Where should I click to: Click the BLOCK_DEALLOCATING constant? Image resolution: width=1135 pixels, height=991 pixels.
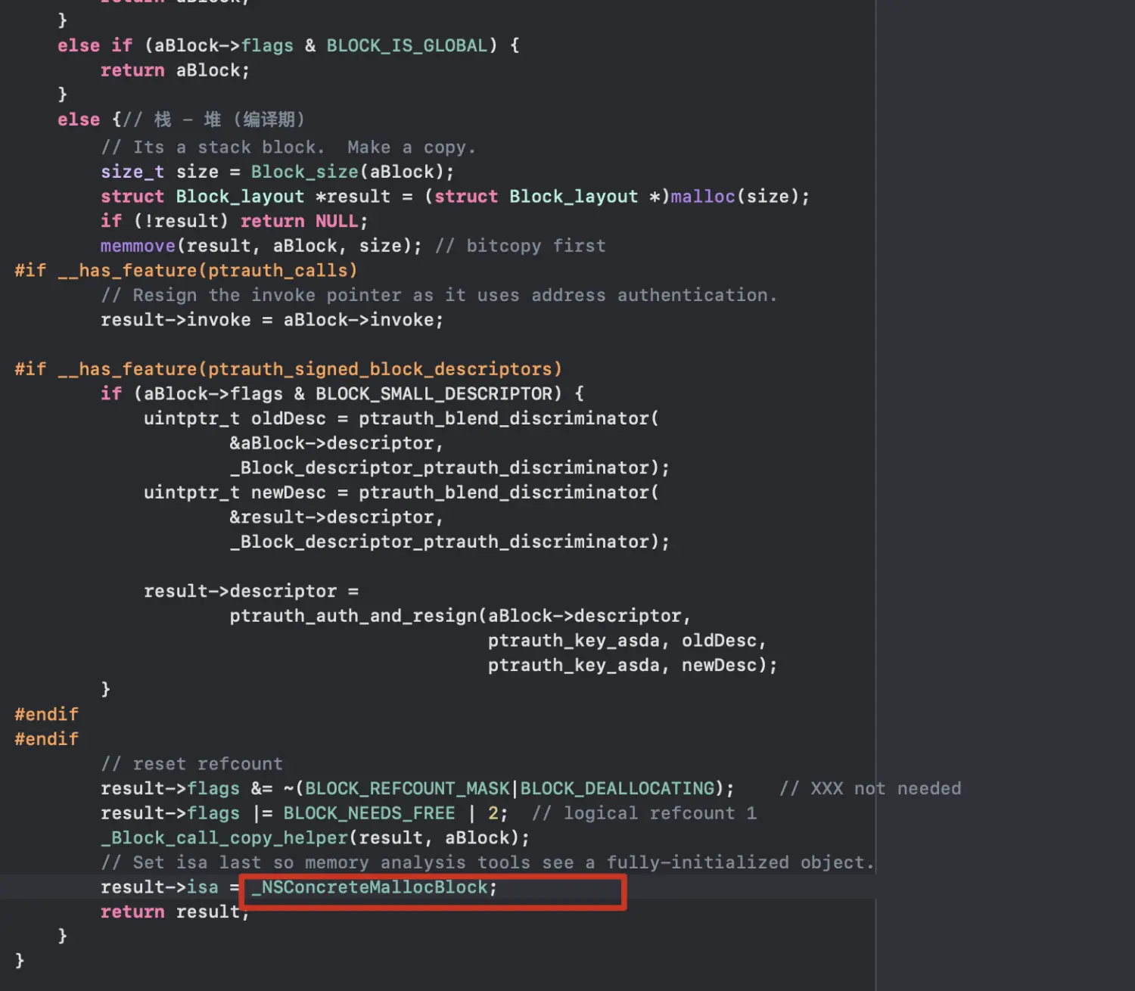pyautogui.click(x=617, y=789)
